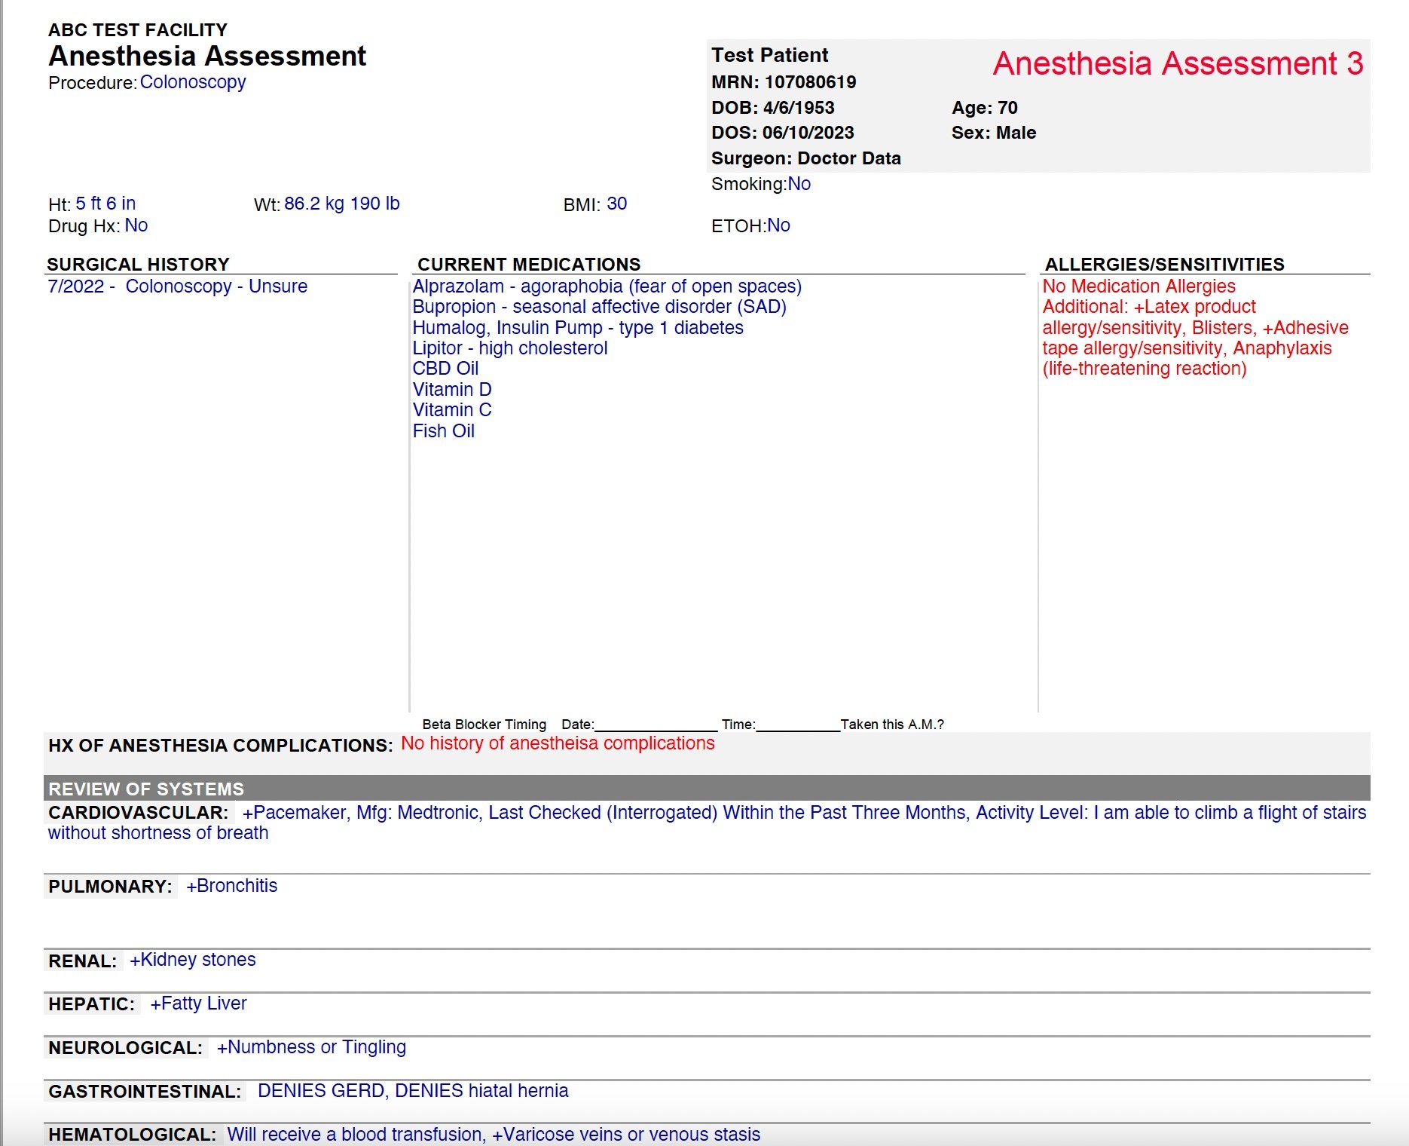1409x1146 pixels.
Task: Click the 'HEPATIC:' label
Action: (x=92, y=1004)
